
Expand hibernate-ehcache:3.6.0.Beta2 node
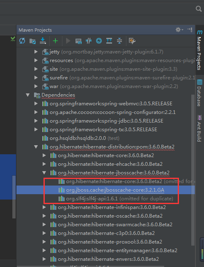click(44, 164)
